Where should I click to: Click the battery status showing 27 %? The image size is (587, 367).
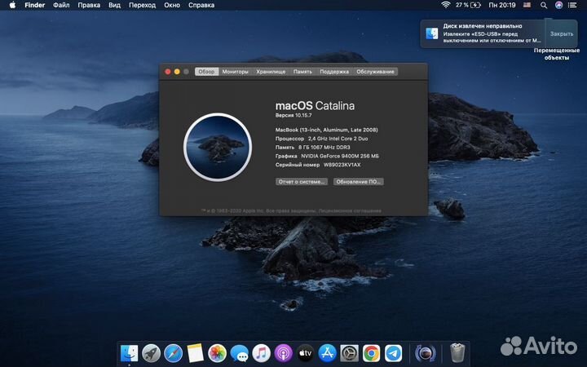(468, 5)
